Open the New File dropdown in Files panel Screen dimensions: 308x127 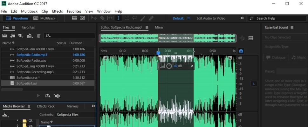21,36
